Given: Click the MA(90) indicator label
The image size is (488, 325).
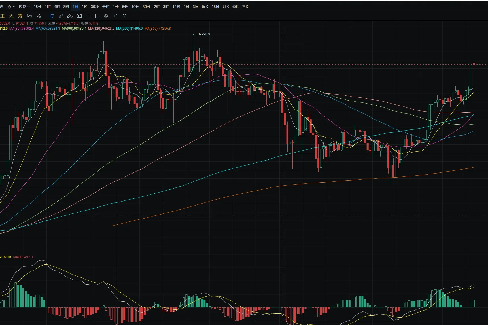Looking at the screenshot, I should (74, 29).
